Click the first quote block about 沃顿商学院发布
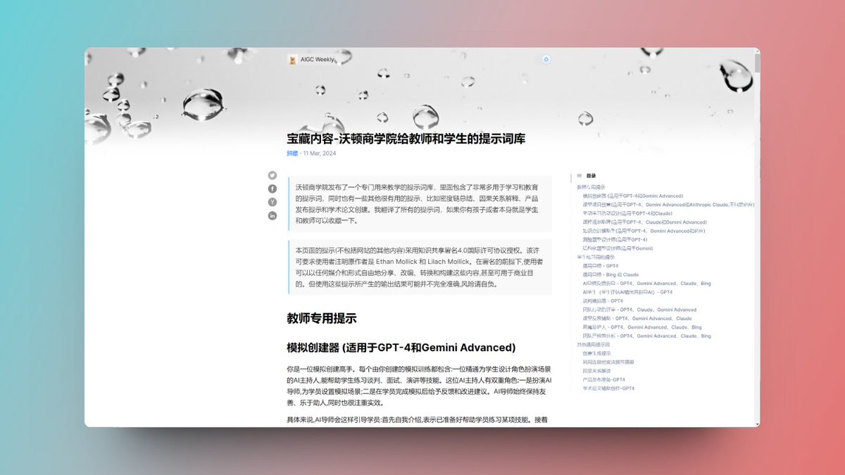Screen dimensions: 845x475 420,204
